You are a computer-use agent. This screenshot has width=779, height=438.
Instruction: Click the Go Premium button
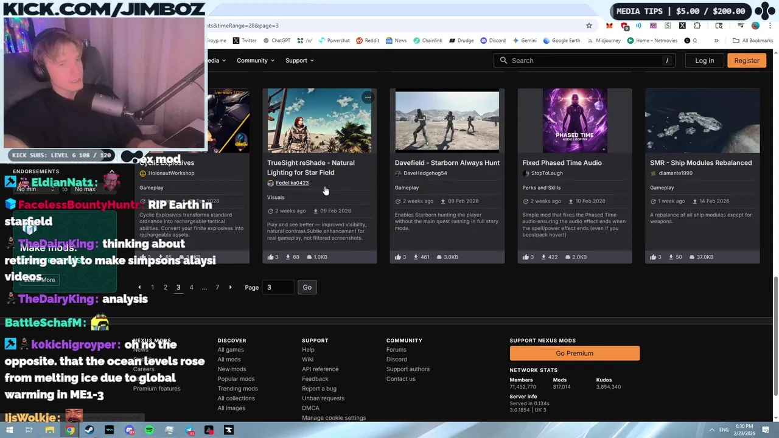(x=575, y=353)
